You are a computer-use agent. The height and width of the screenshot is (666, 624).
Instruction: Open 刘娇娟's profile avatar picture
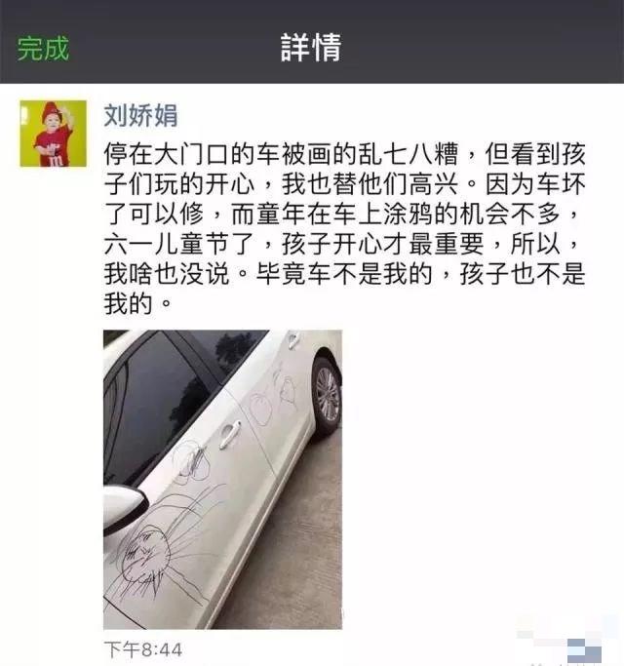click(x=53, y=134)
